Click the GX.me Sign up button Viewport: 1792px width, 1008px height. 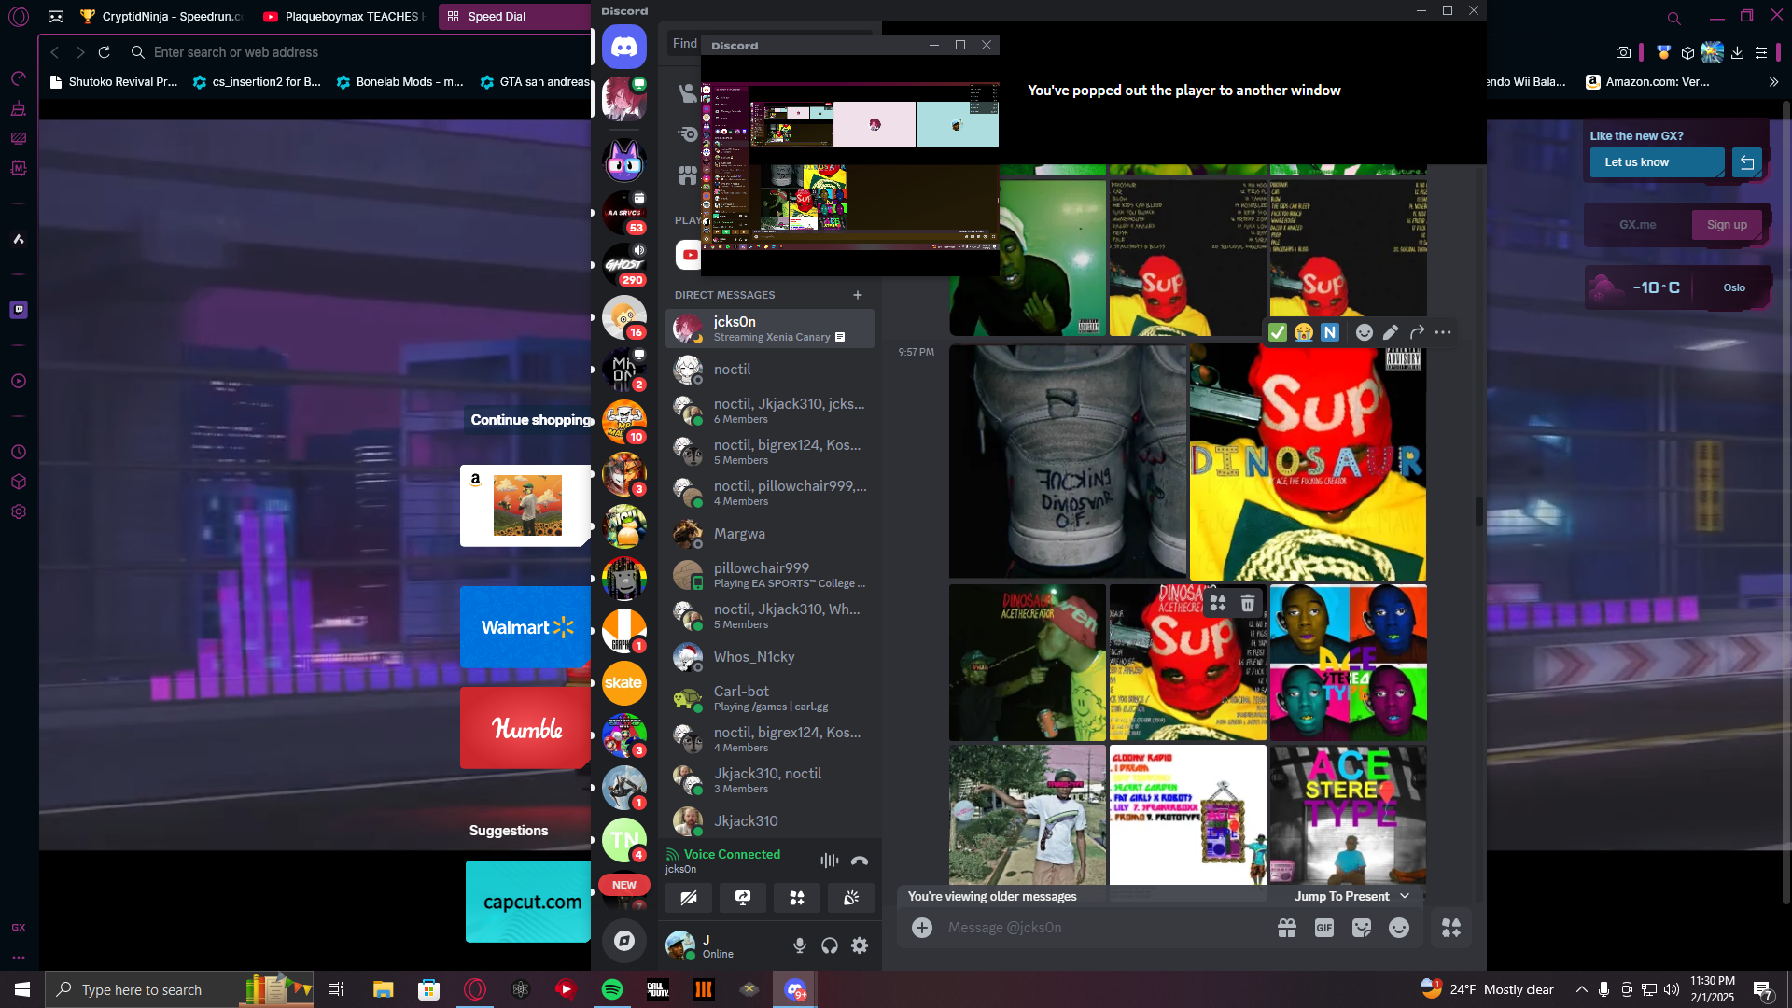pyautogui.click(x=1727, y=225)
